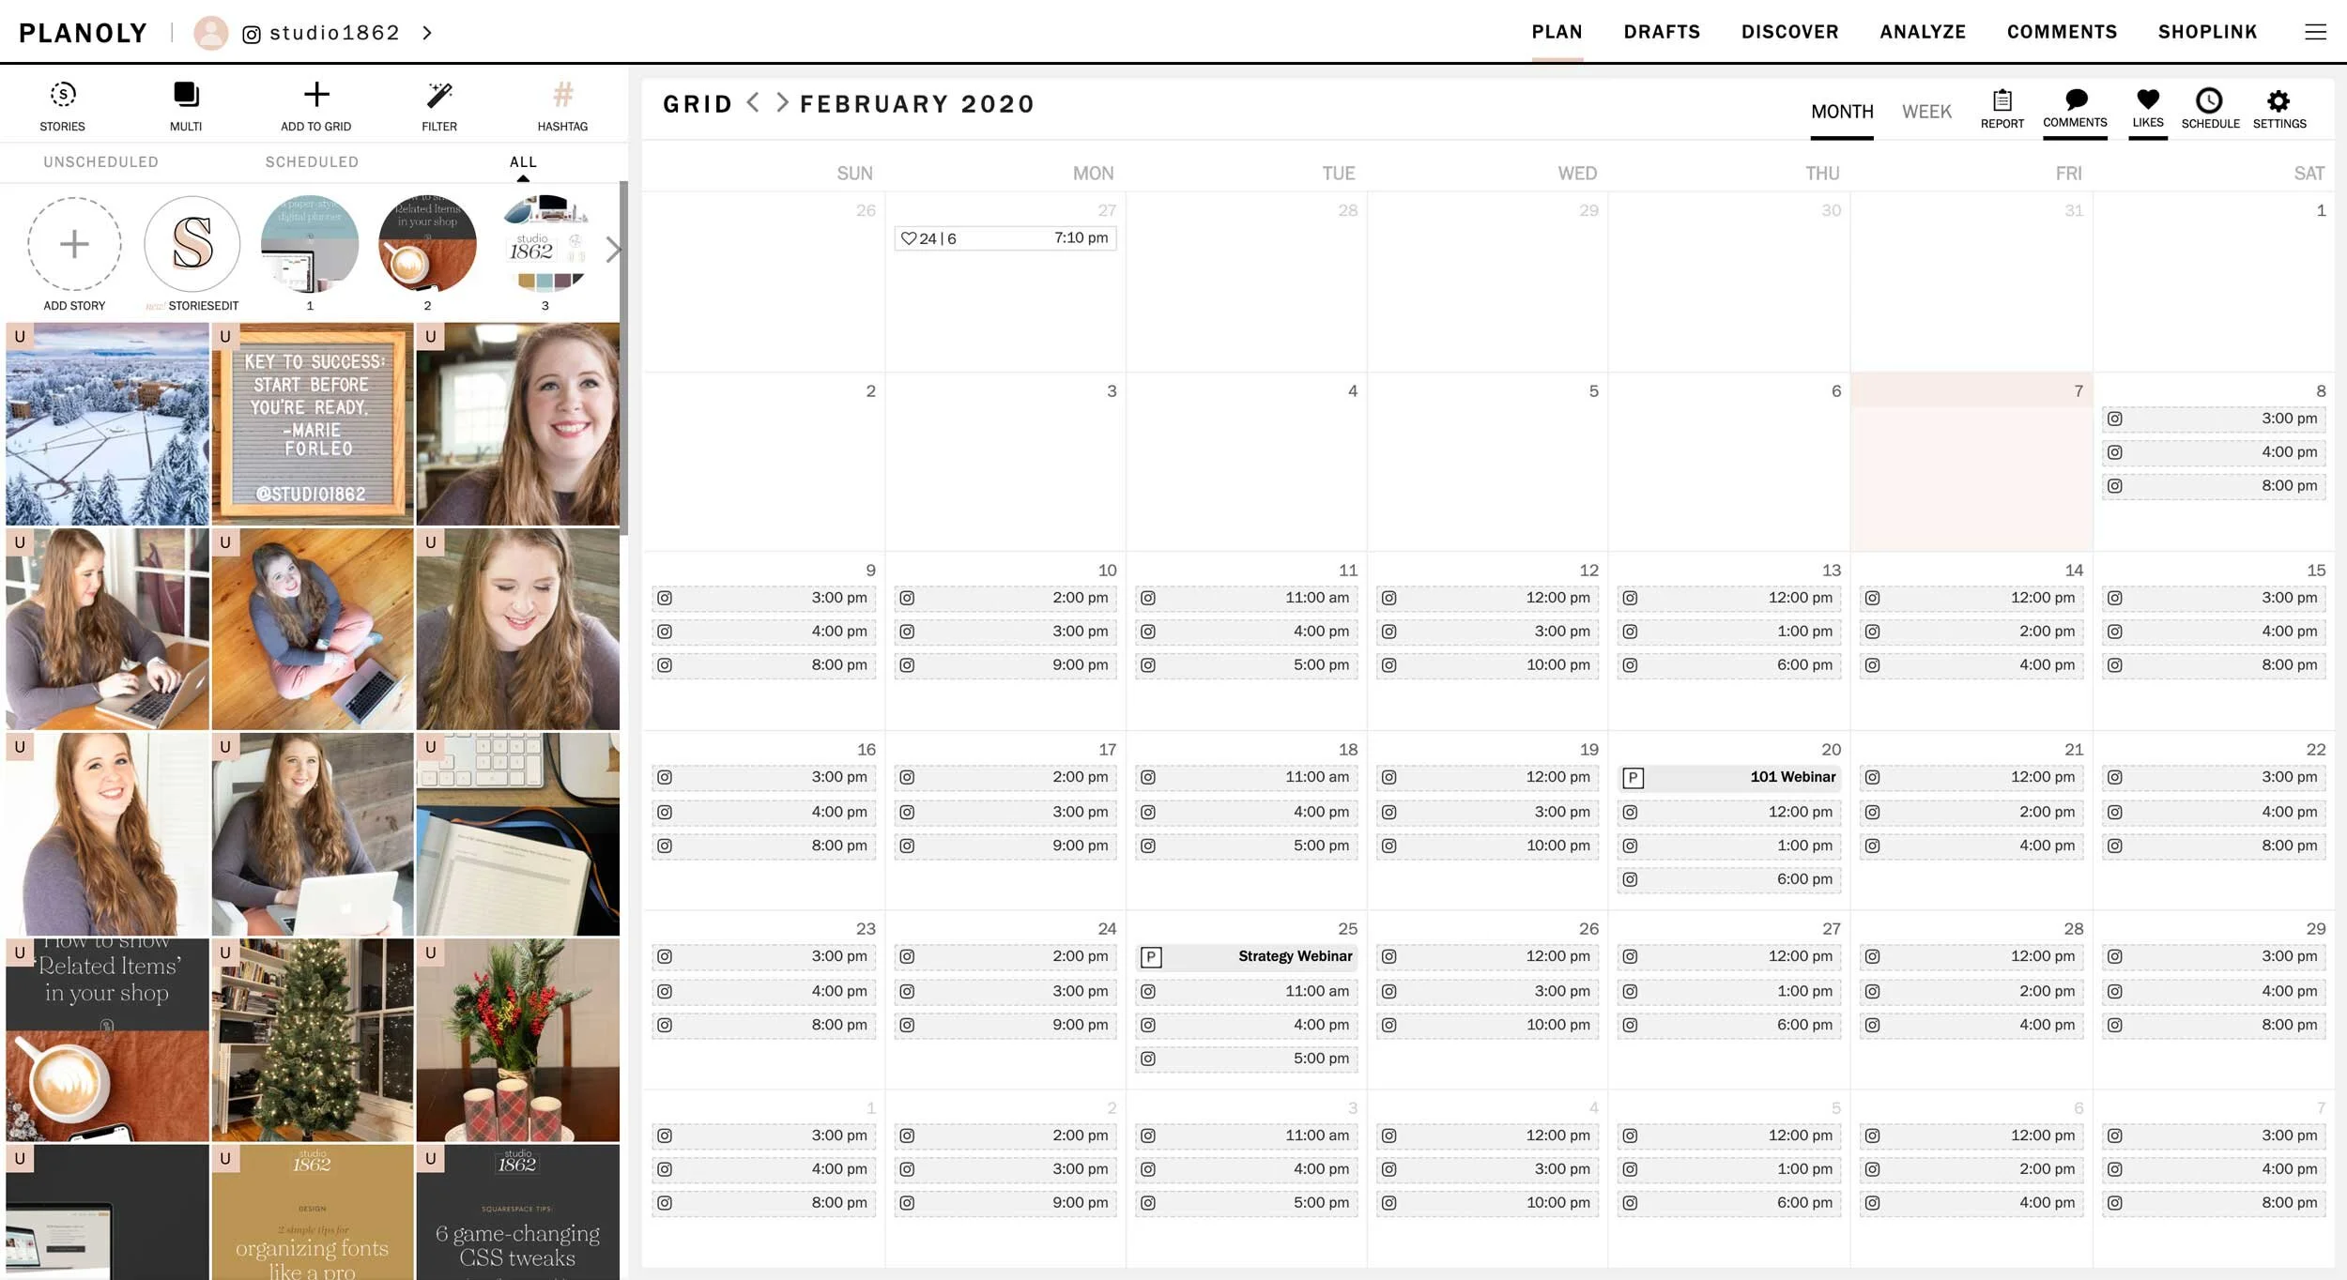The width and height of the screenshot is (2347, 1280).
Task: Expand the studio1862 account switcher arrow
Action: 427,33
